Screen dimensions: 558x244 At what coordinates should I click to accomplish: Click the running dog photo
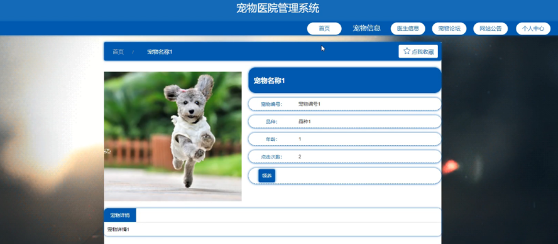173,136
